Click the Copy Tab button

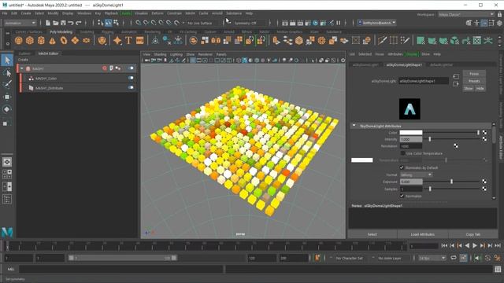472,234
